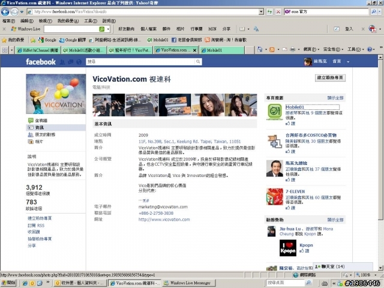This screenshot has height=288, width=384.
Task: Switch to the last Mobile01 tab
Action: click(x=222, y=50)
